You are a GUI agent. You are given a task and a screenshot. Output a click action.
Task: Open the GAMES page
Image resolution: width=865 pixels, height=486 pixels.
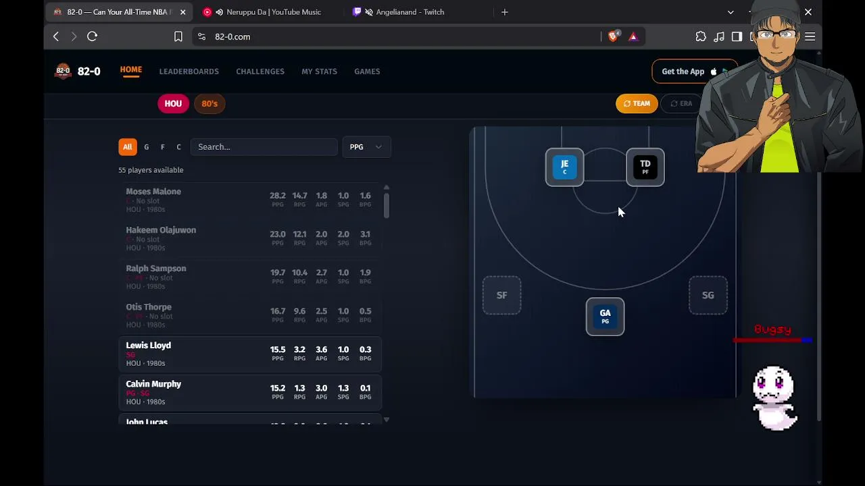click(367, 72)
